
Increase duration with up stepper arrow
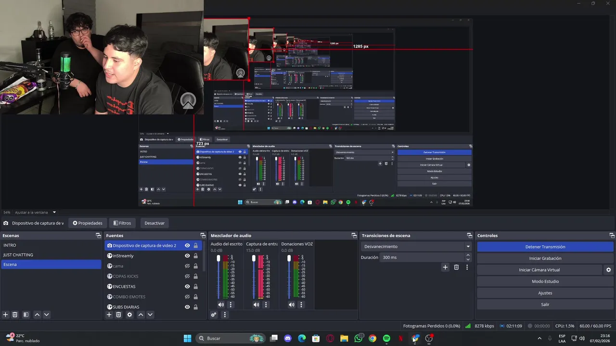coord(468,255)
